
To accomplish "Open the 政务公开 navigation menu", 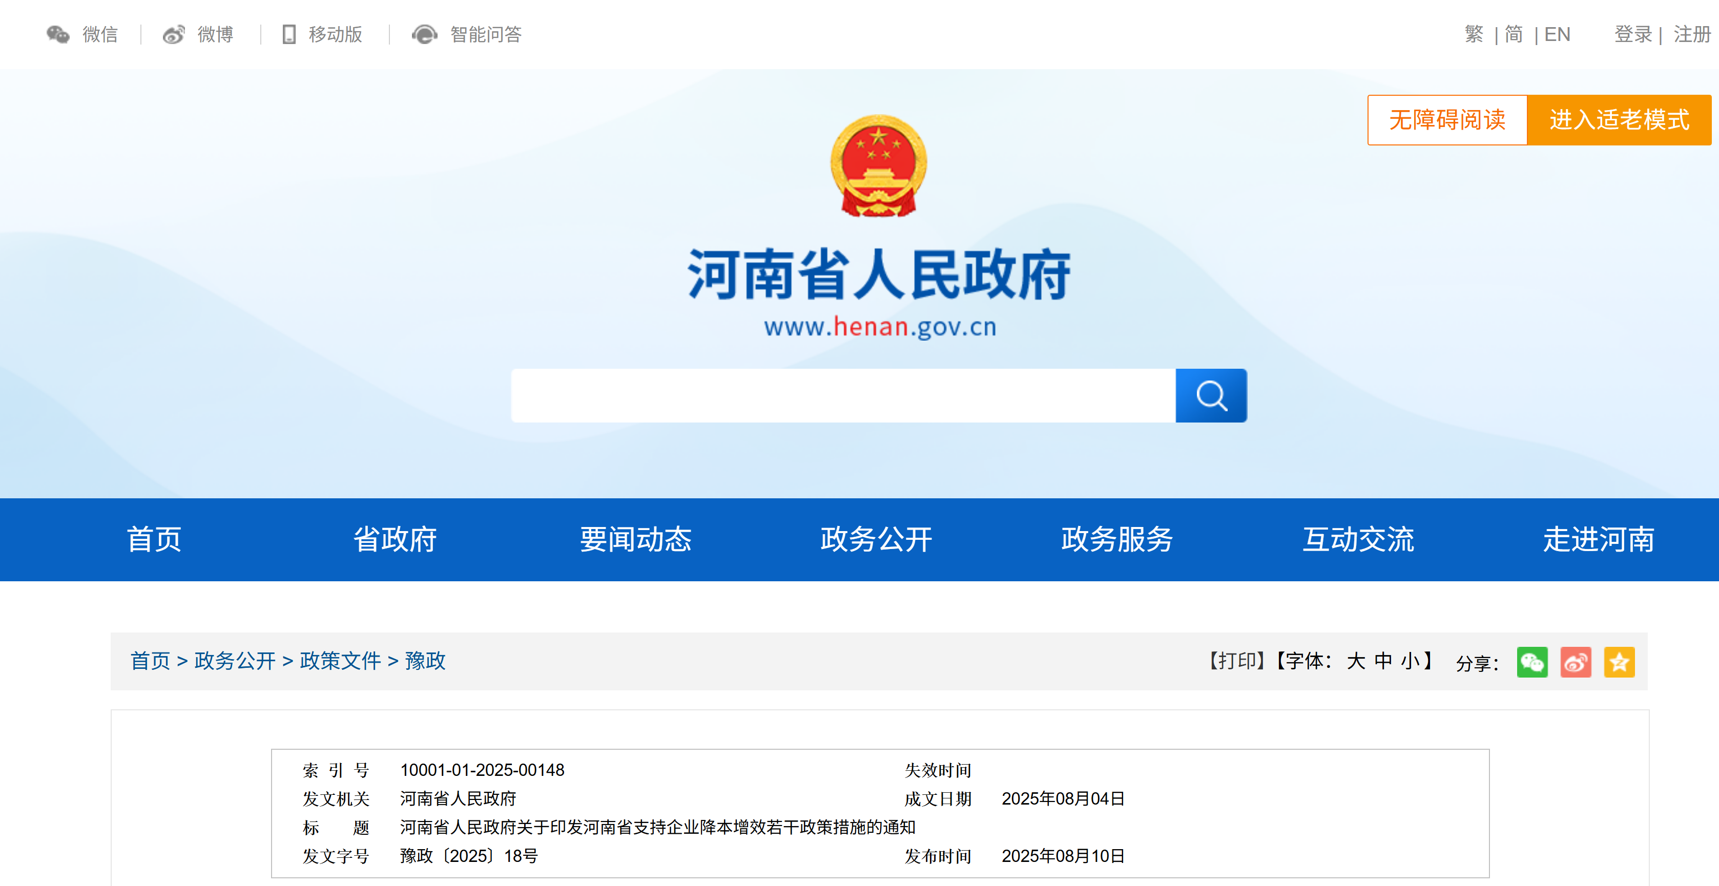I will point(876,539).
